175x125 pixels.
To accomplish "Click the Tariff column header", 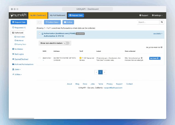I will coord(81,51).
